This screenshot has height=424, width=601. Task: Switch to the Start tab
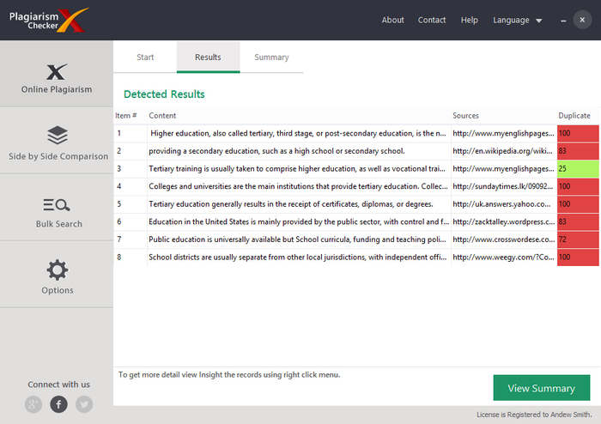click(145, 58)
